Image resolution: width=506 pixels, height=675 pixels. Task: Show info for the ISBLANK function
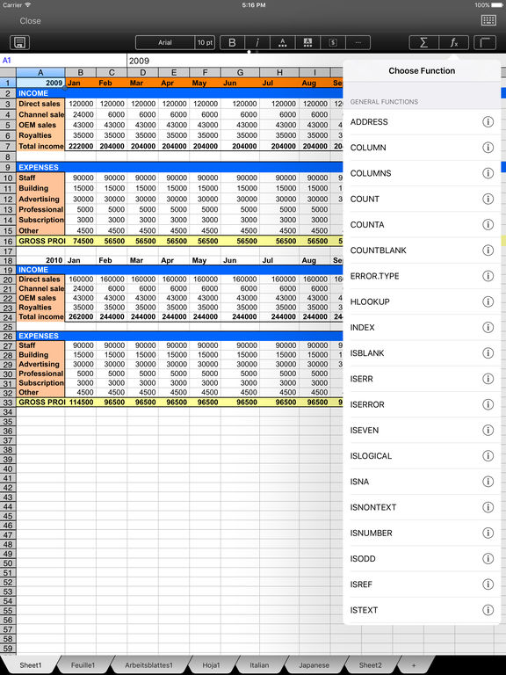click(x=488, y=353)
